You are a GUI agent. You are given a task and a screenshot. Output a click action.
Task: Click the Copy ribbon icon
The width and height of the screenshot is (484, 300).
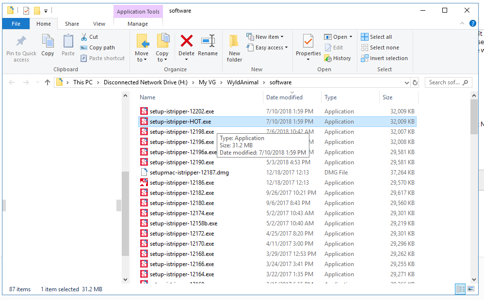pos(48,41)
